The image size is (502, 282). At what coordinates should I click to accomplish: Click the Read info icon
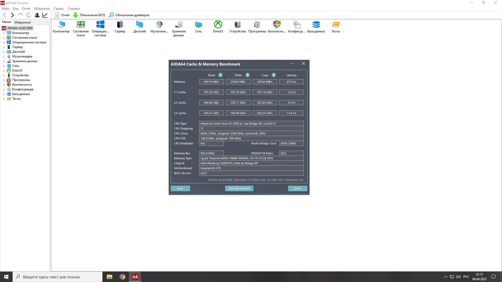point(220,75)
